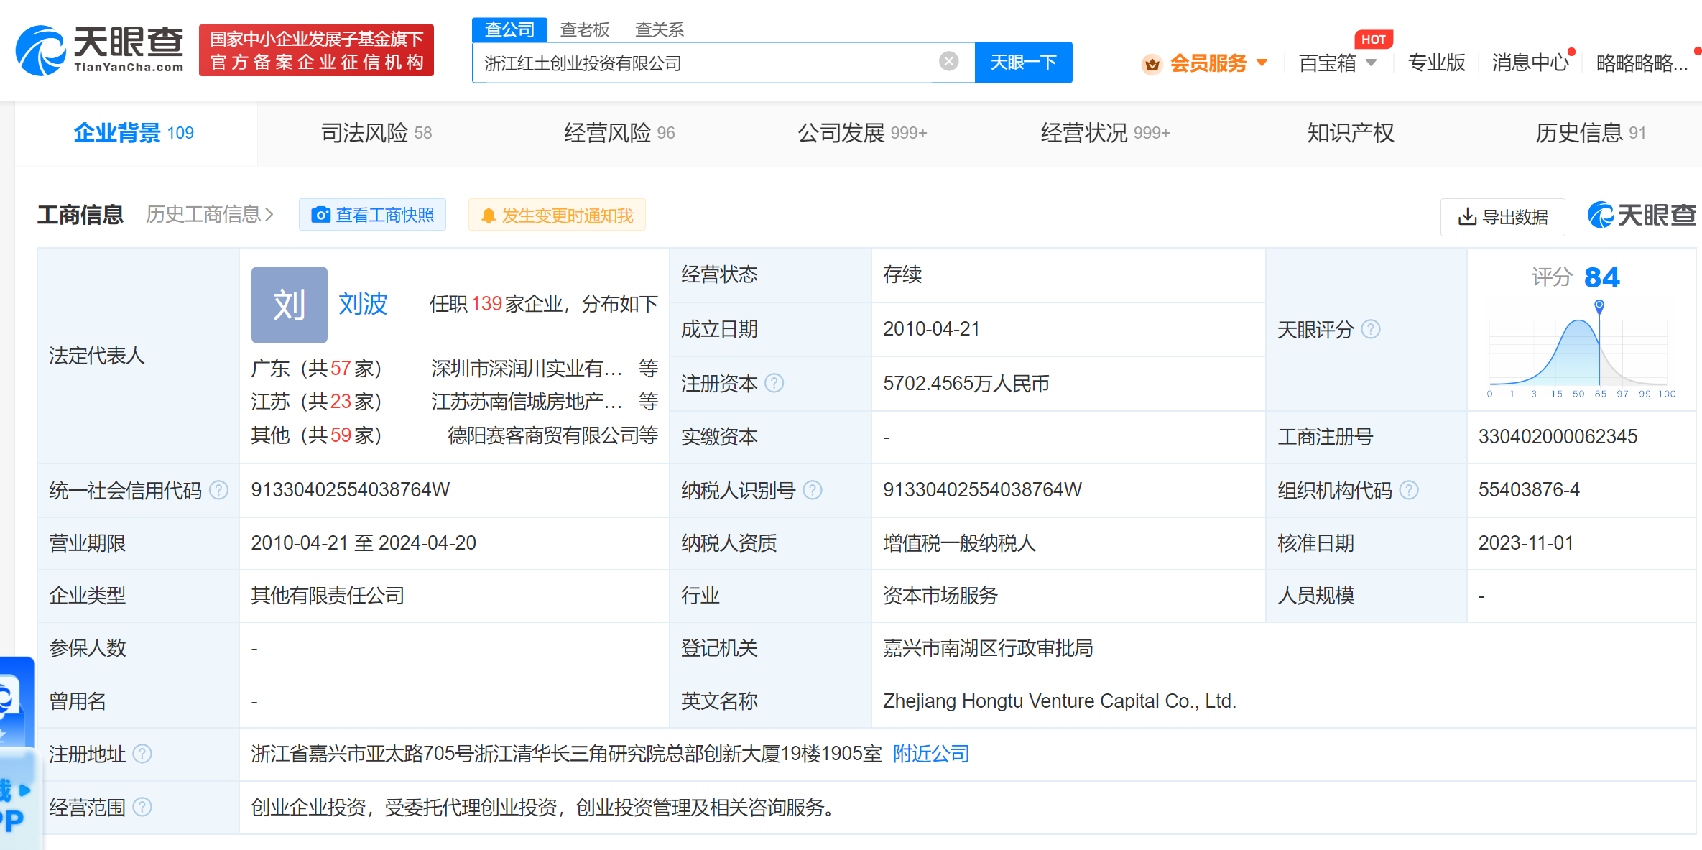The image size is (1702, 850).
Task: Click help icon next to 经营范围
Action: tap(143, 807)
